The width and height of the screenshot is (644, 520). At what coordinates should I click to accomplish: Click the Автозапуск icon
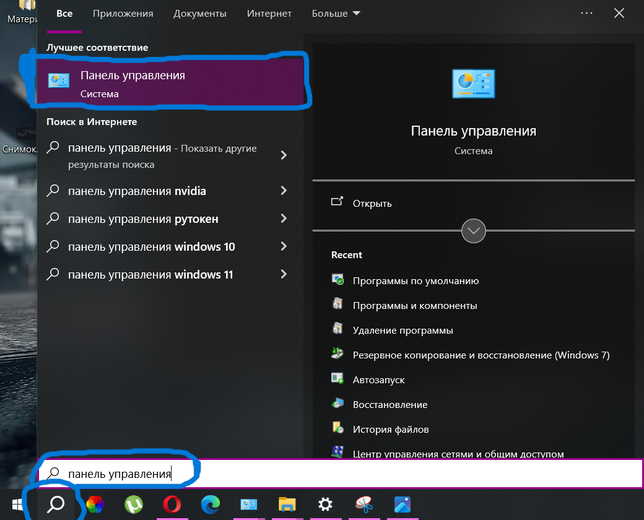(337, 378)
